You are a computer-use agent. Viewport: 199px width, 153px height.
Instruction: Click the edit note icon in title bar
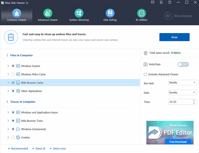pyautogui.click(x=161, y=2)
